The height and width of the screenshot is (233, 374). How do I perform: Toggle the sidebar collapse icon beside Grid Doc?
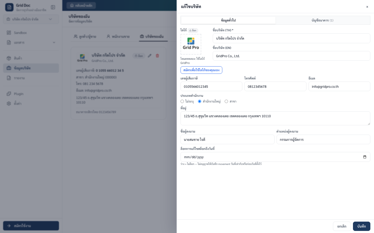(53, 7)
